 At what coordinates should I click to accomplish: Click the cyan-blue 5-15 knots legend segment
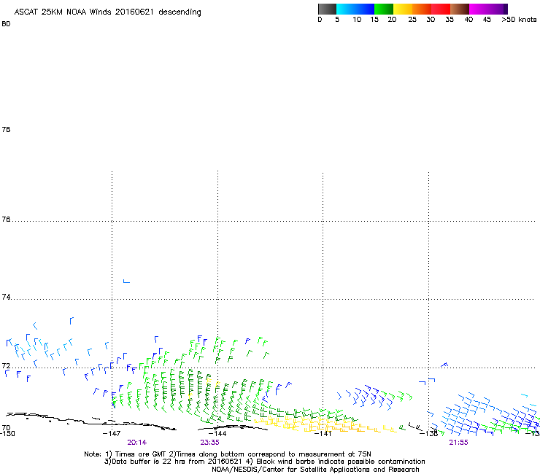click(355, 9)
